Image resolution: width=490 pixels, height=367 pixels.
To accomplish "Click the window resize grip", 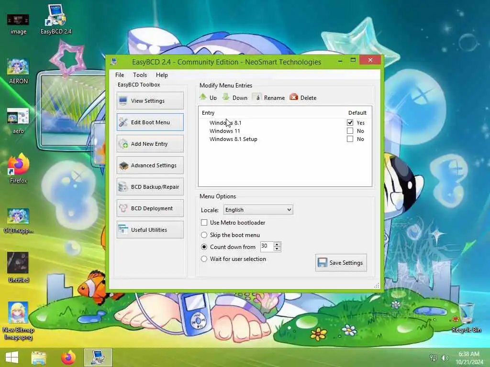I will pyautogui.click(x=377, y=286).
